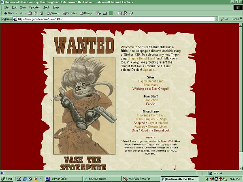
Task: Open the Edit menu
Action: point(14,7)
